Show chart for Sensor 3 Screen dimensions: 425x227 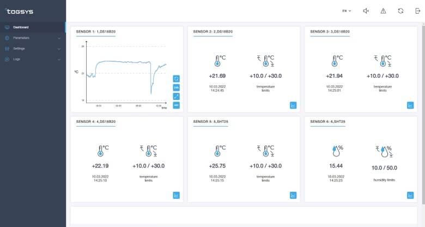[x=410, y=105]
